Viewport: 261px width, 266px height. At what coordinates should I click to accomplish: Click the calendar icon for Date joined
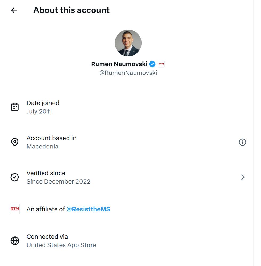(15, 107)
